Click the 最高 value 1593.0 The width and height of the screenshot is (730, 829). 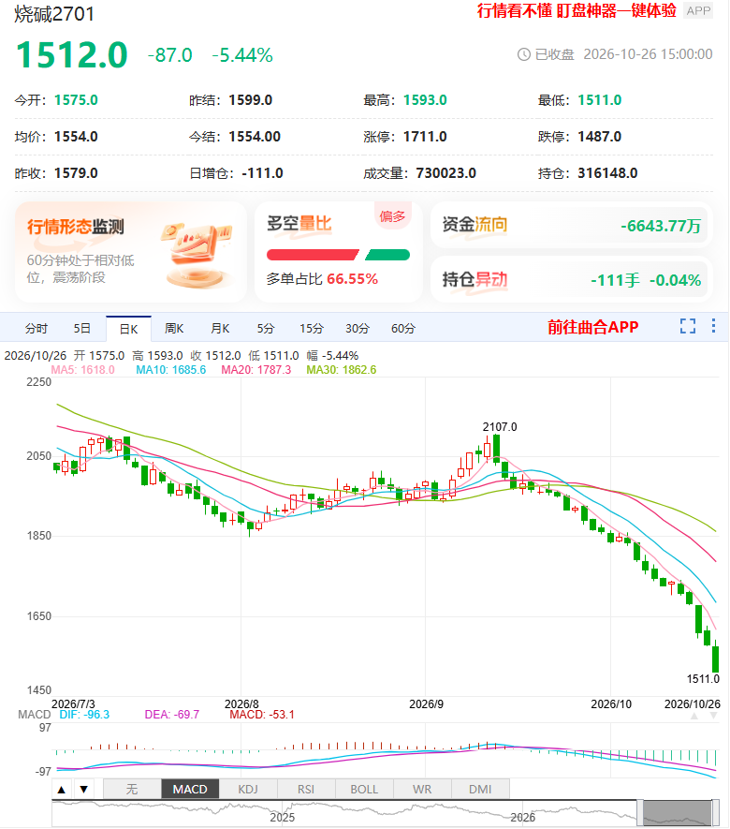[425, 100]
